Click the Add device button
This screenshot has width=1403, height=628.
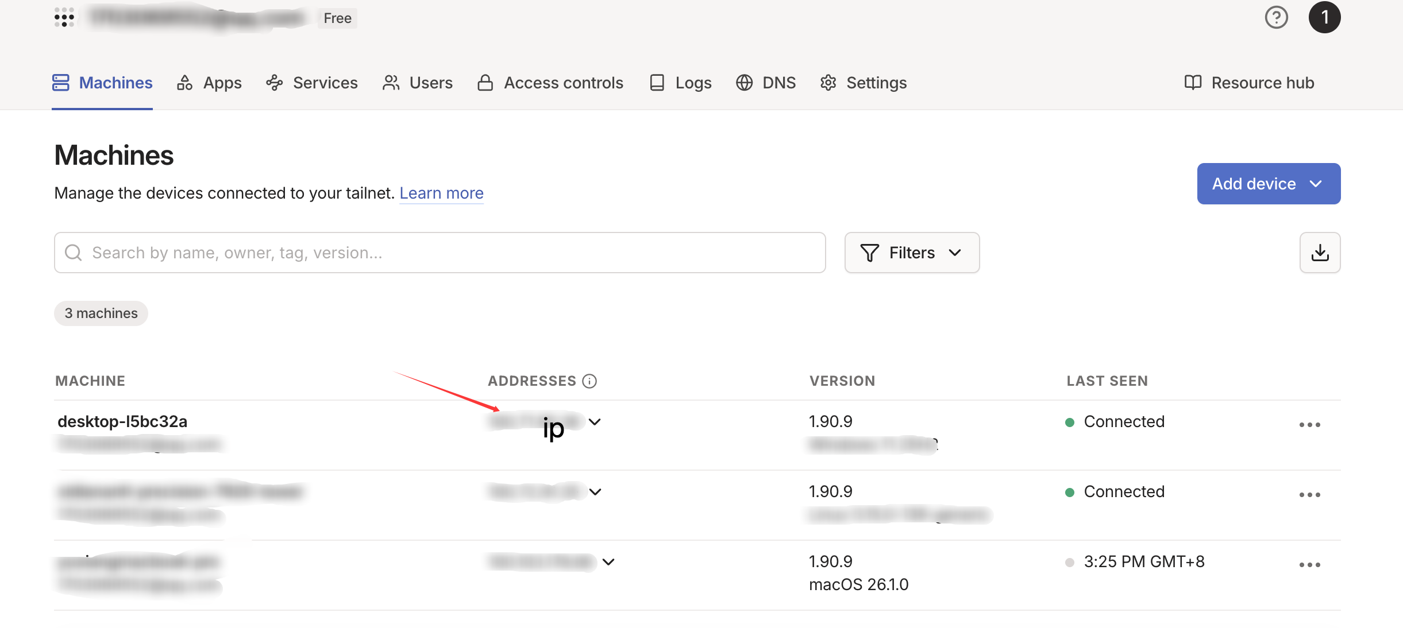pos(1268,184)
